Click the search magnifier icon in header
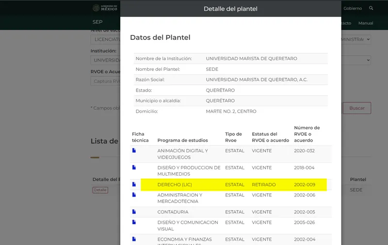 371,8
